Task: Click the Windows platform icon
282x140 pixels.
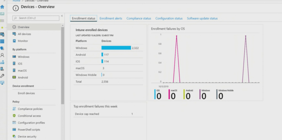Action: (x=14, y=57)
